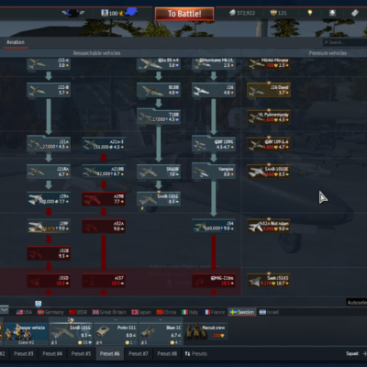Image resolution: width=367 pixels, height=367 pixels.
Task: Switch to the Israel nation tab
Action: (269, 312)
